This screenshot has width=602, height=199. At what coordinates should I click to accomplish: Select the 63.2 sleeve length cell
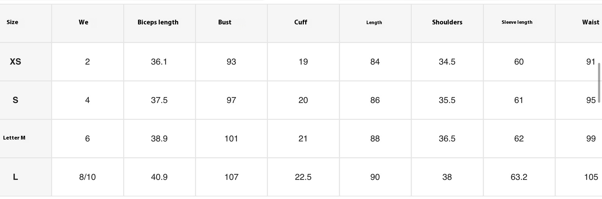click(x=519, y=177)
